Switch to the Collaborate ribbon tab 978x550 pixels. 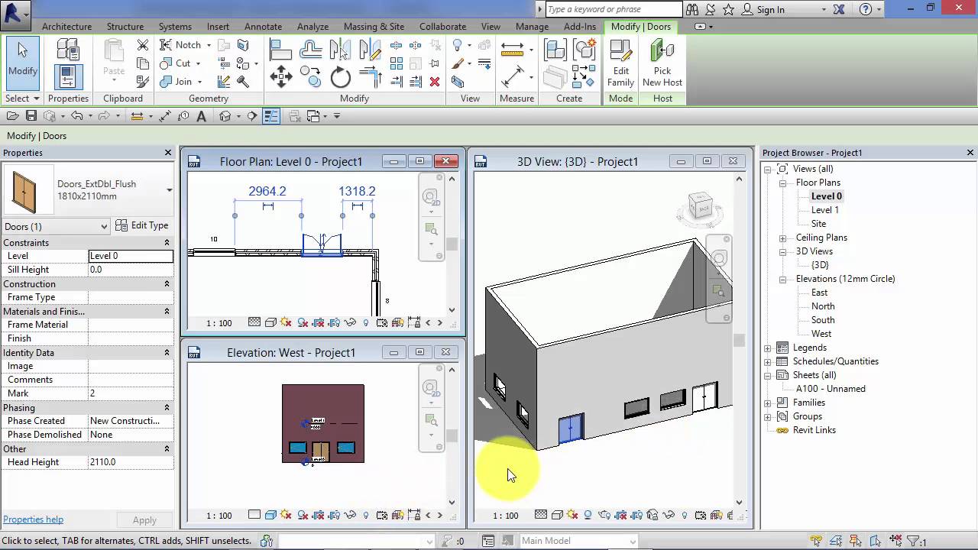442,27
